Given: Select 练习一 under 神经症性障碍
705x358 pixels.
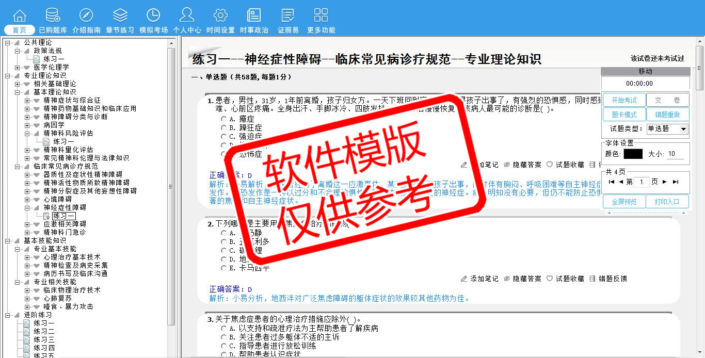Looking at the screenshot, I should (64, 216).
